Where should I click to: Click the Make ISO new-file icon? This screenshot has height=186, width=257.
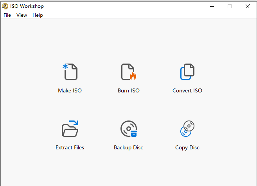tap(70, 72)
